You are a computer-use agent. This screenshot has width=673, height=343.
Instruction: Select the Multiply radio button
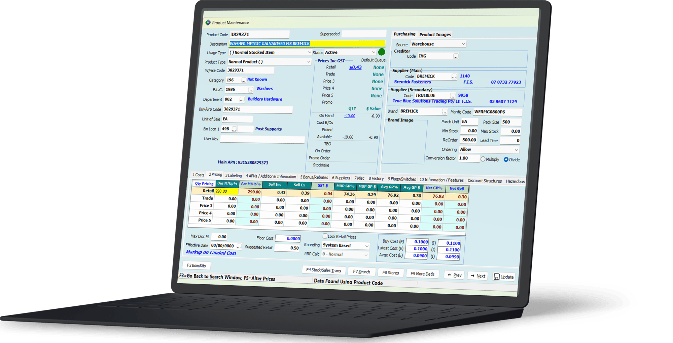coord(483,159)
